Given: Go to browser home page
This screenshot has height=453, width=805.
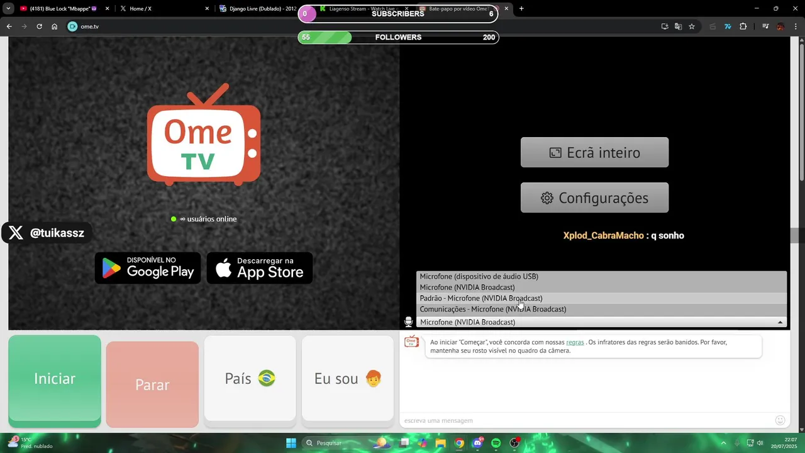Looking at the screenshot, I should pos(55,26).
